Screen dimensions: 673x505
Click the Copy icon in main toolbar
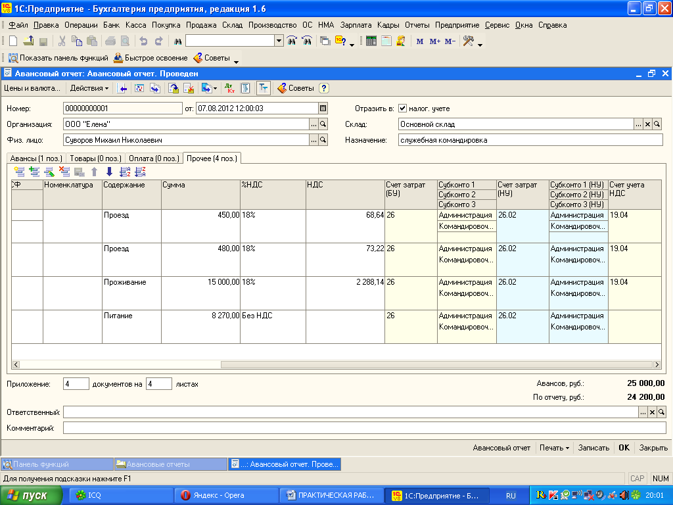point(77,41)
